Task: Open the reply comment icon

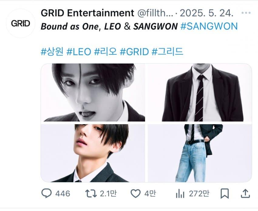Action: 46,193
